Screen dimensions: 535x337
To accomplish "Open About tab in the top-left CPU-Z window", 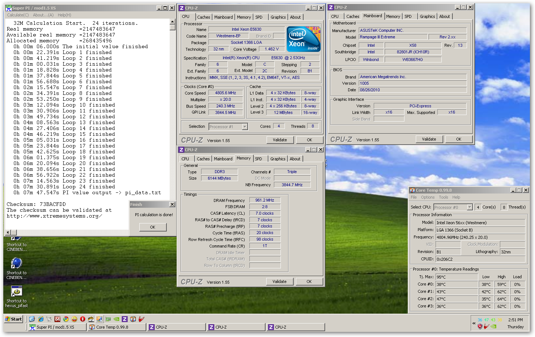I will click(x=295, y=17).
